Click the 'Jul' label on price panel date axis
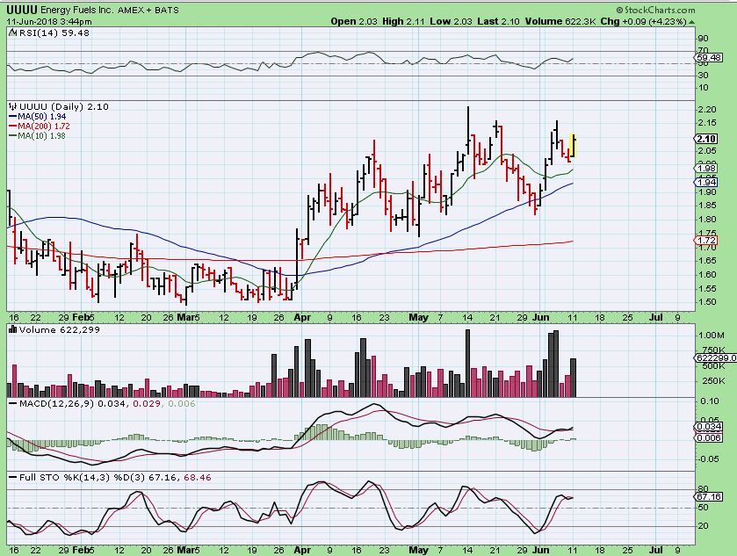The height and width of the screenshot is (556, 737). click(x=655, y=317)
